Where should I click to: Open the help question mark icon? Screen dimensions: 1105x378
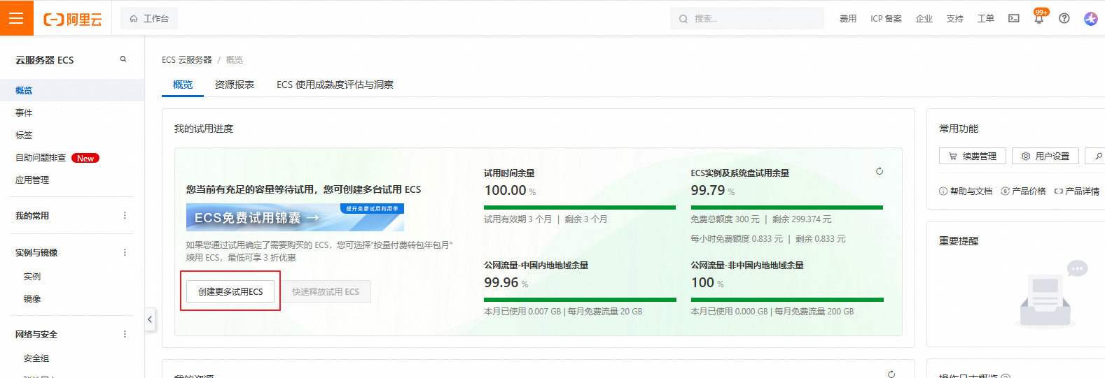(1064, 19)
